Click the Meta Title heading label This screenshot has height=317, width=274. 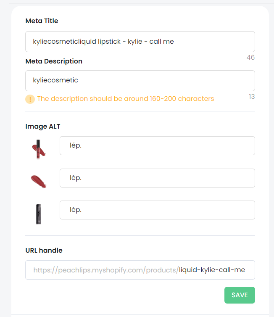click(42, 21)
